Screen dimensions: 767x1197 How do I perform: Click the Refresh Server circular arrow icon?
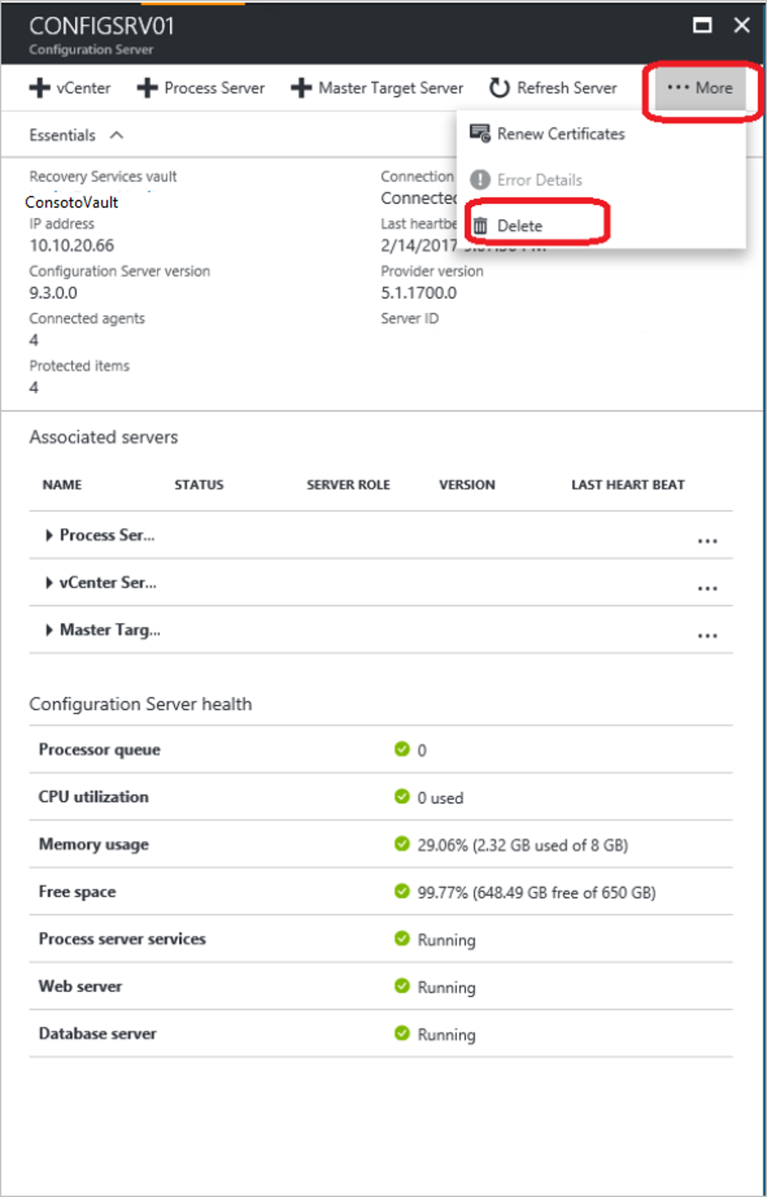tap(499, 88)
